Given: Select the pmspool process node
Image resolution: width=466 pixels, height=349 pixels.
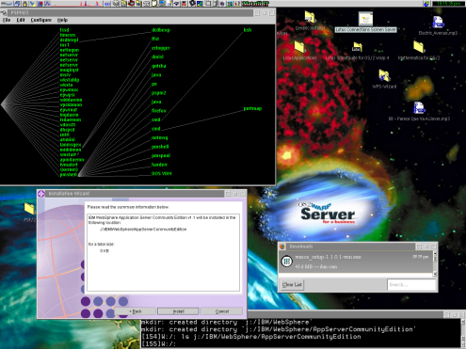Looking at the screenshot, I should pyautogui.click(x=161, y=156).
